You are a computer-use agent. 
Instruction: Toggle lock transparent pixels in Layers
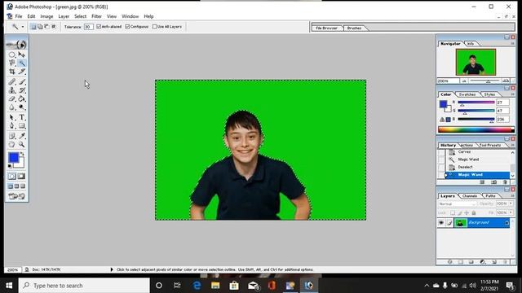tap(453, 213)
